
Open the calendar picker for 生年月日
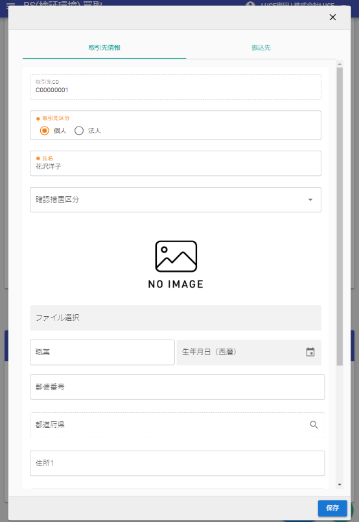click(x=310, y=352)
